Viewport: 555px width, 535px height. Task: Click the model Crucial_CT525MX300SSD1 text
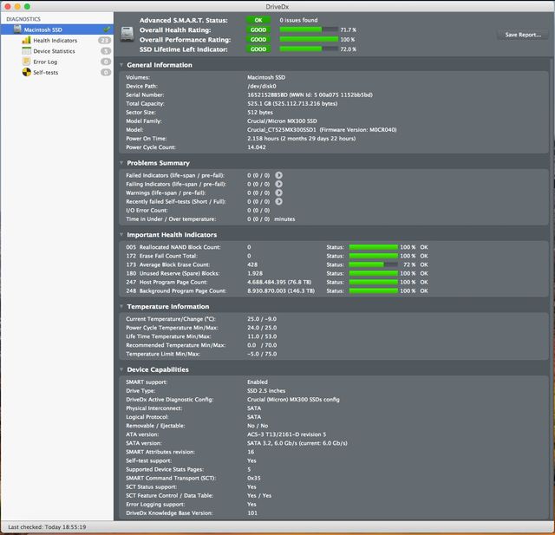(x=282, y=130)
